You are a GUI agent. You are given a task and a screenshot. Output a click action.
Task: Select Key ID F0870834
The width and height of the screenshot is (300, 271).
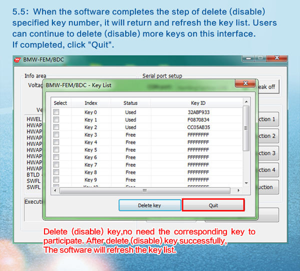pyautogui.click(x=198, y=120)
